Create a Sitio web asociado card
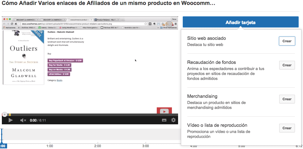The width and height of the screenshot is (303, 149). coord(287,41)
